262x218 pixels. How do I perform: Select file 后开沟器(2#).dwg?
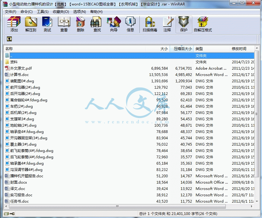coord(25,94)
